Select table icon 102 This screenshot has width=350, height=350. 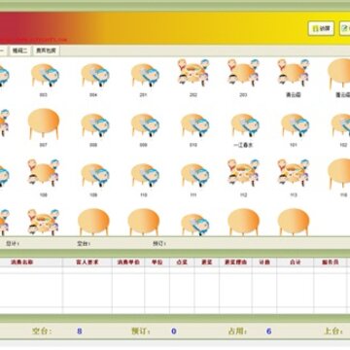[340, 125]
